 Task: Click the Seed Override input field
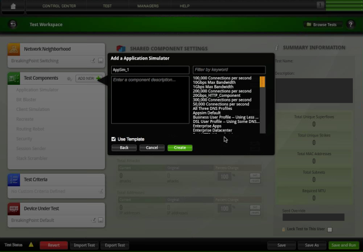(x=313, y=217)
